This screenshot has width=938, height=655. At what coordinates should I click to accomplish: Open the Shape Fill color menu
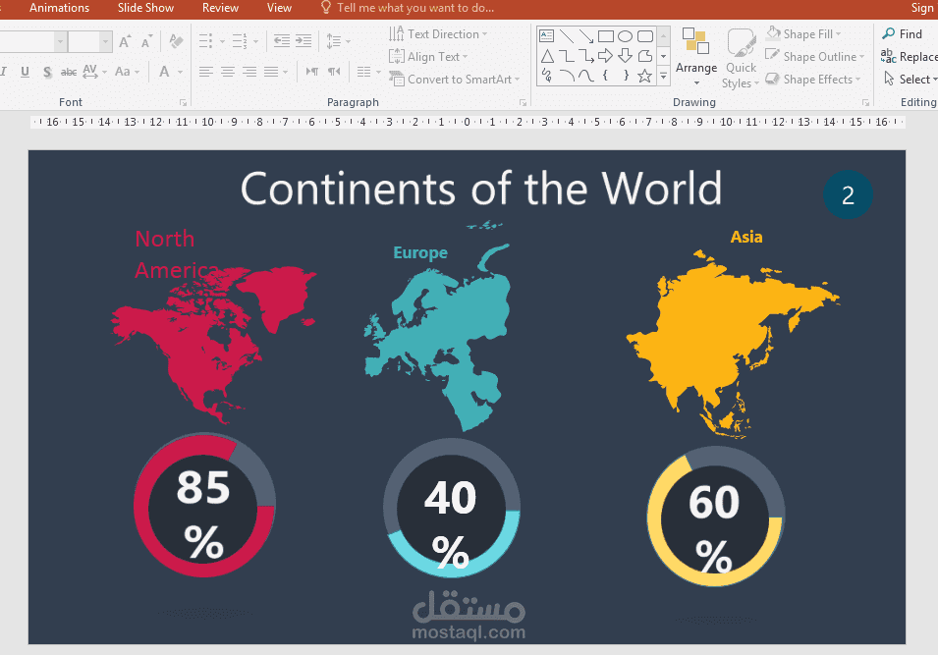803,34
